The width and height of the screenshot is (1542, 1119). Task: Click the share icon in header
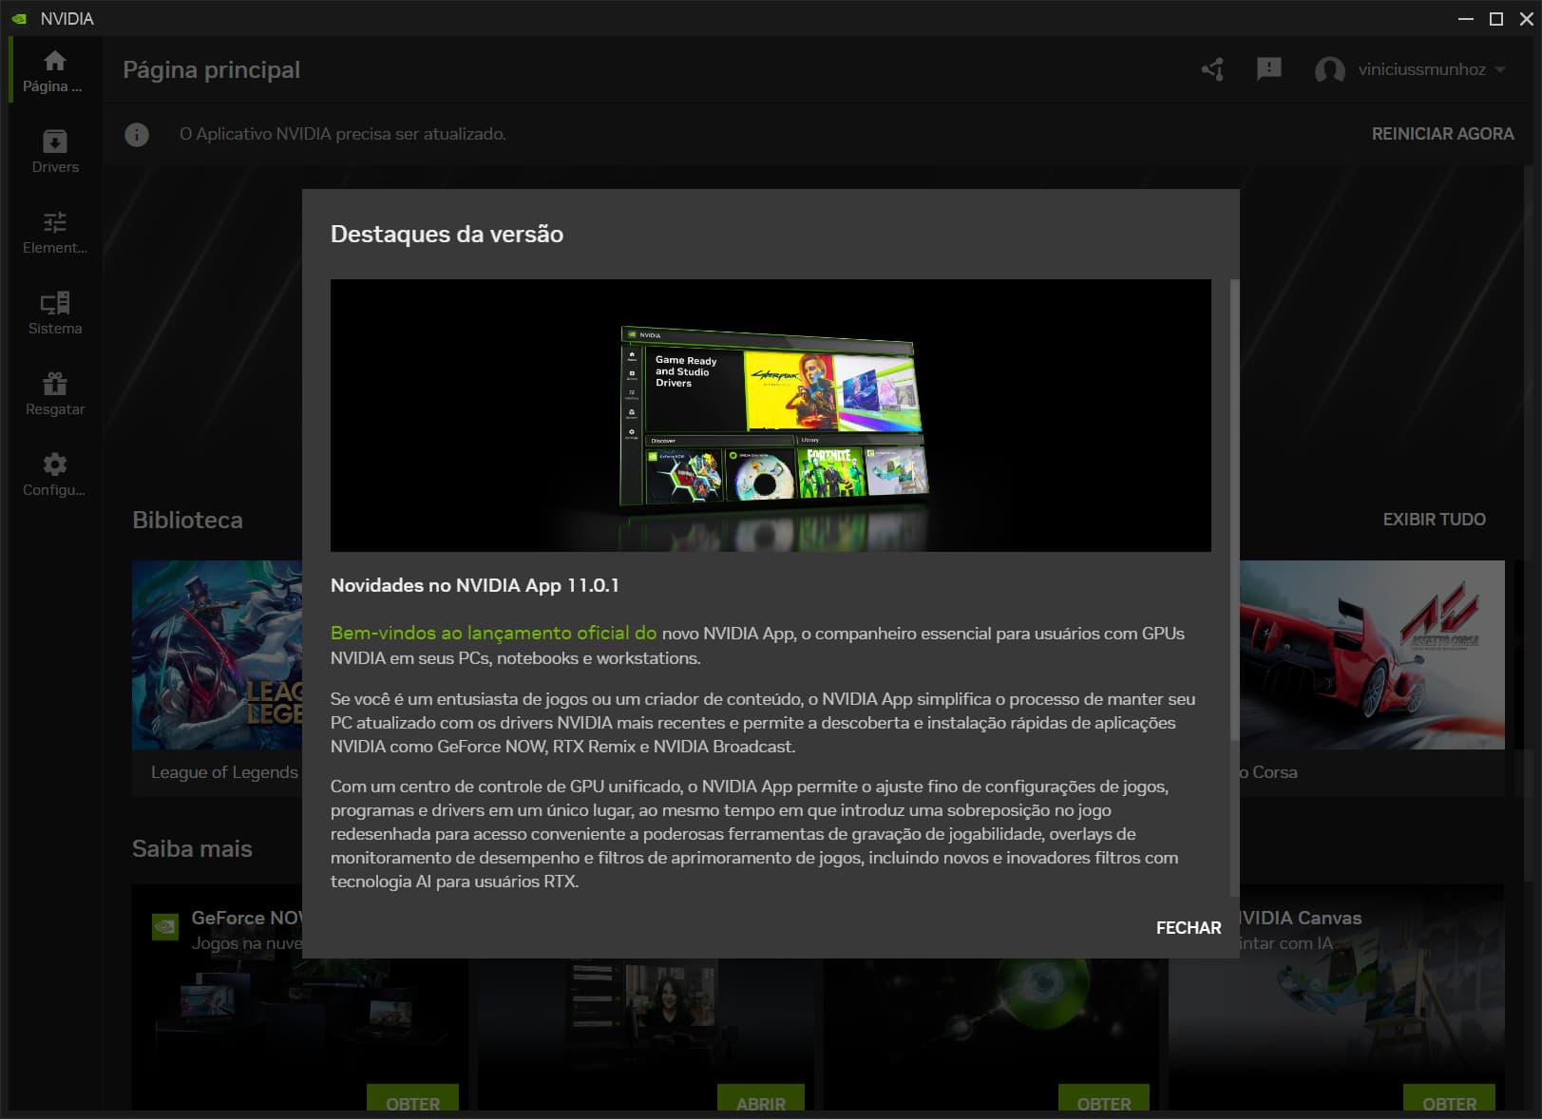pos(1212,69)
